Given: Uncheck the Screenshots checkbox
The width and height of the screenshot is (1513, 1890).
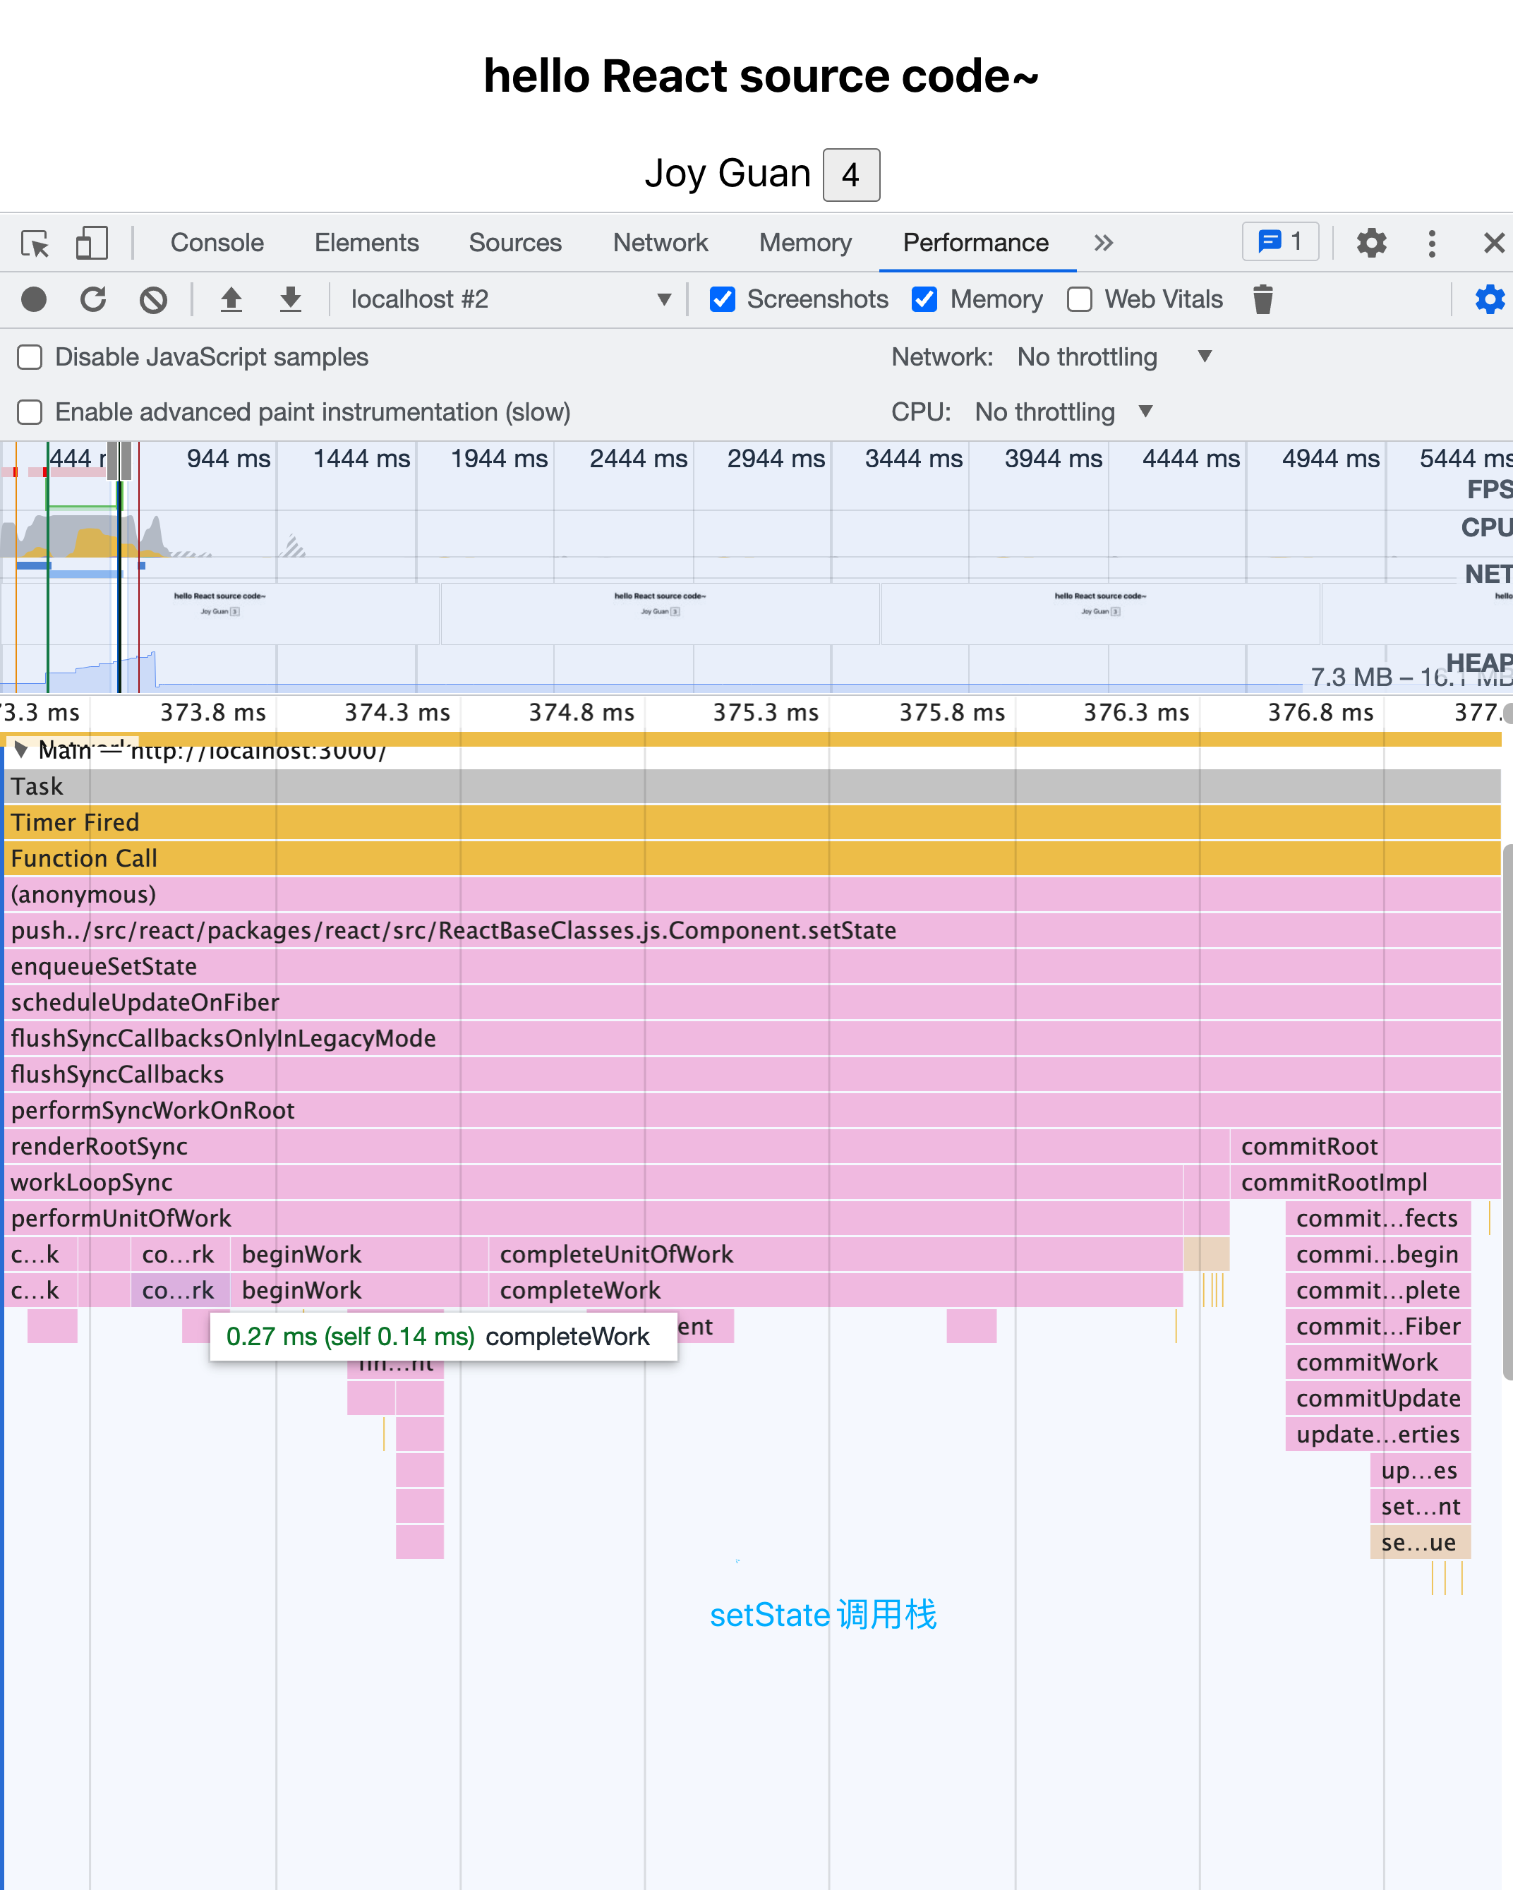Looking at the screenshot, I should tap(723, 300).
